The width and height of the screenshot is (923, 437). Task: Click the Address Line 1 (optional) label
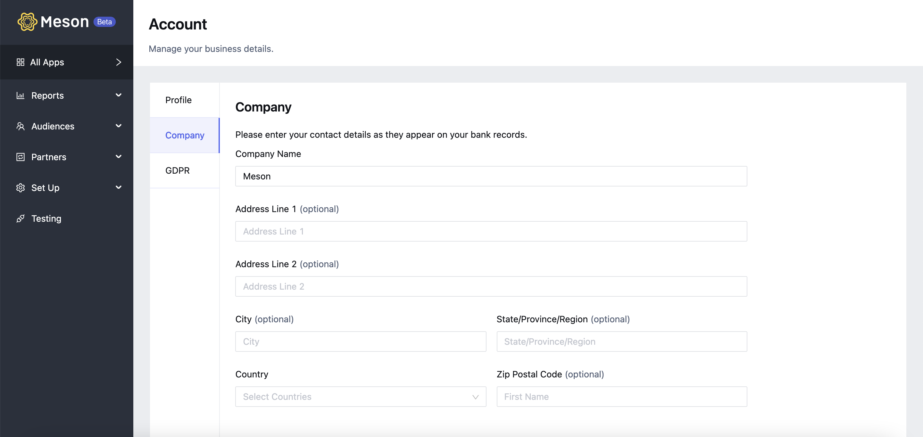click(x=287, y=209)
